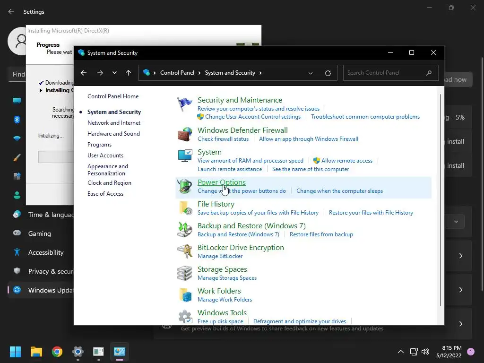484x363 pixels.
Task: Select Appearance and Personalization category
Action: (x=108, y=170)
